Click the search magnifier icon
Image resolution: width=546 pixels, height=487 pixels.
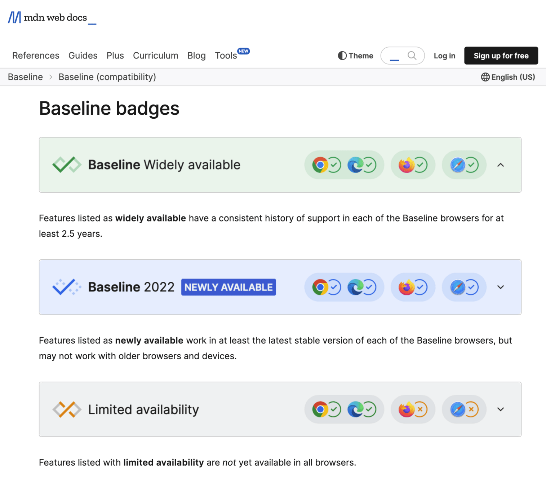click(x=412, y=56)
